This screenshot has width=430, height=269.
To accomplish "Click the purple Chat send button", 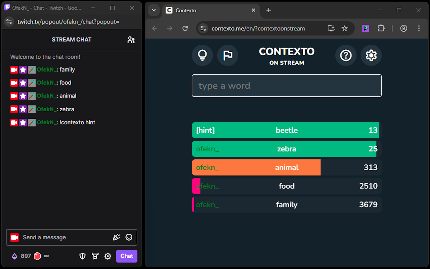I will click(x=127, y=256).
